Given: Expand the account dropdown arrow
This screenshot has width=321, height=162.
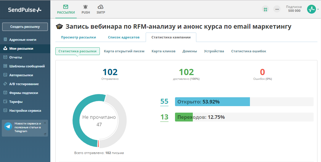Looking at the screenshot, I should click(x=318, y=9).
